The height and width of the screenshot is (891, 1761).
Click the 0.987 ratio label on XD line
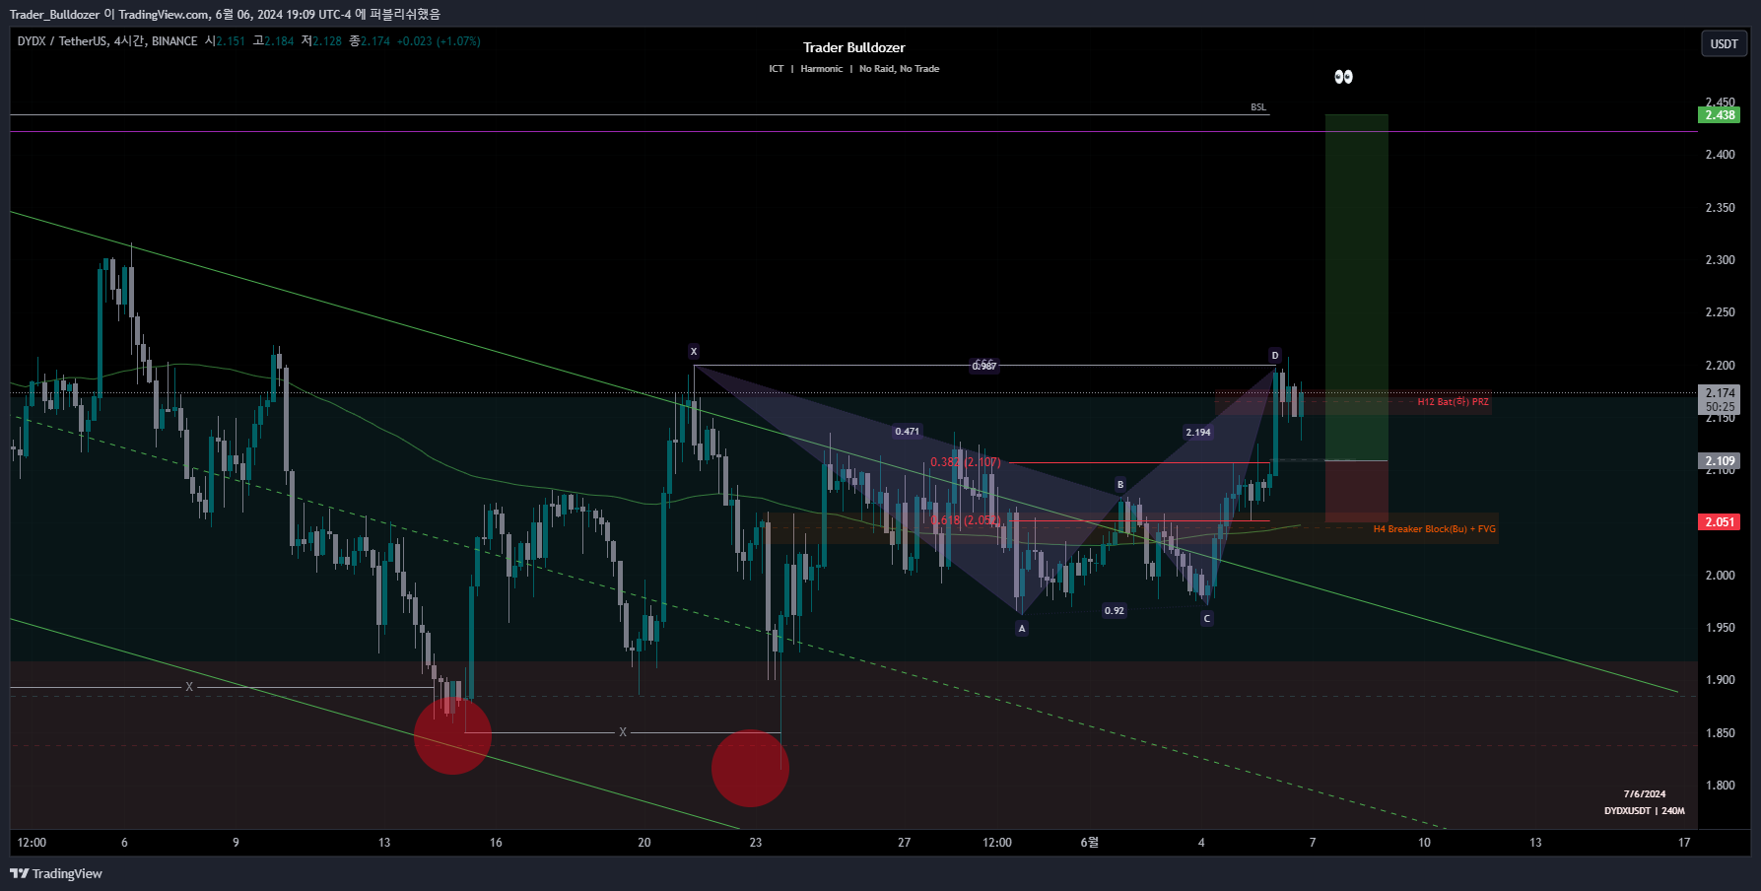[x=984, y=366]
